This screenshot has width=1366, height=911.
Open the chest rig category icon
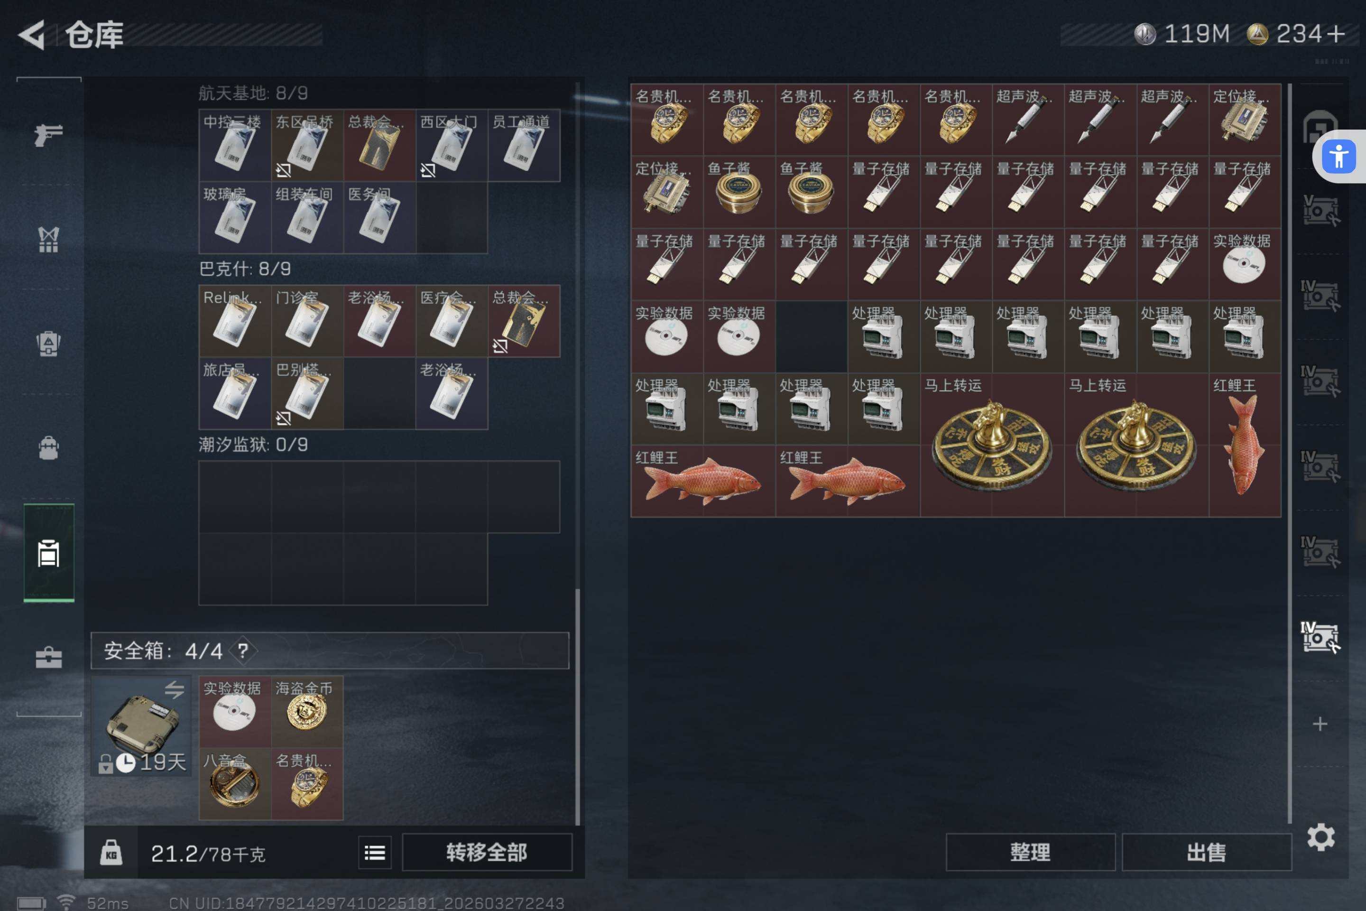point(49,239)
